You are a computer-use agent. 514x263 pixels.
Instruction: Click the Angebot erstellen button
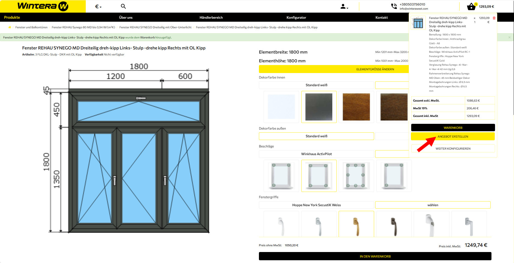453,136
